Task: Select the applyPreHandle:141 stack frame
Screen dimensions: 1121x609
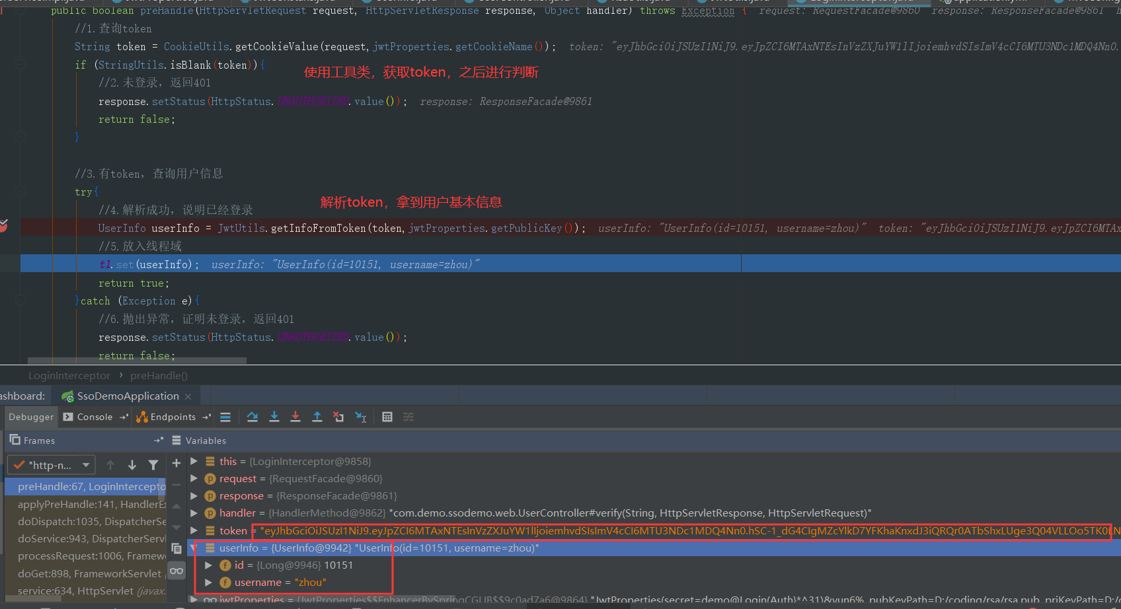Action: tap(91, 504)
